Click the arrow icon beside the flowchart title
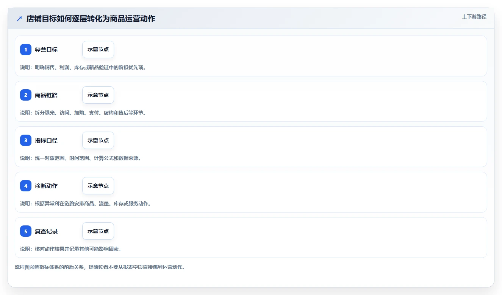 [x=19, y=19]
